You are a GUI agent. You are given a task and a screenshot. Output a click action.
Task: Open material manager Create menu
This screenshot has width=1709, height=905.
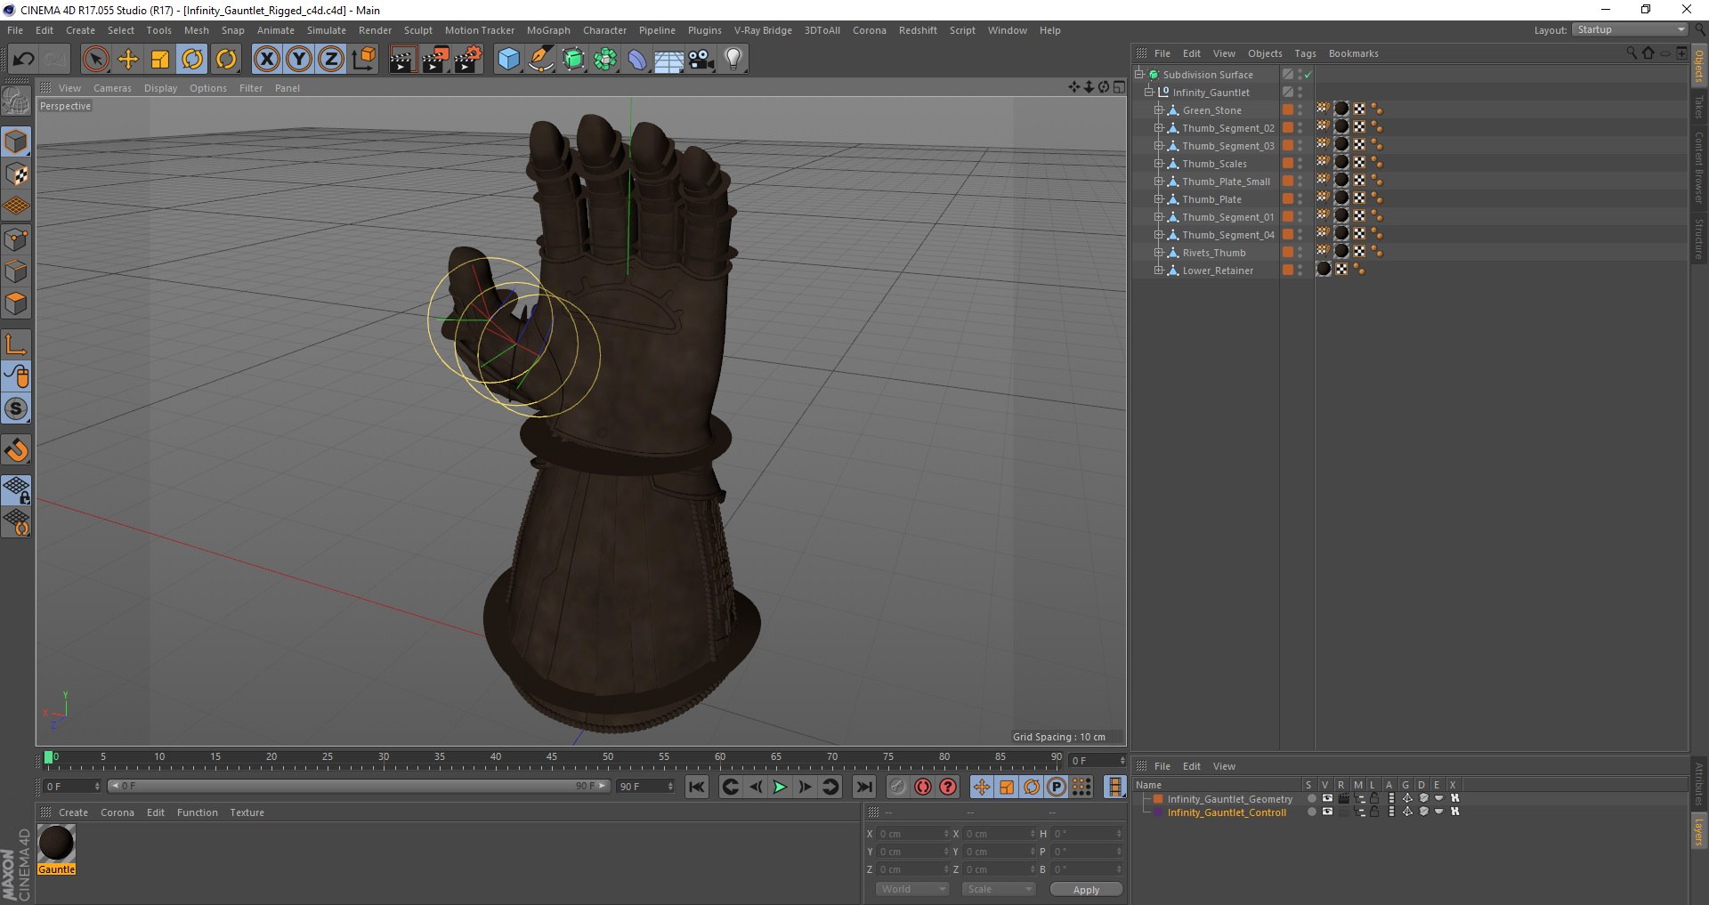point(73,812)
